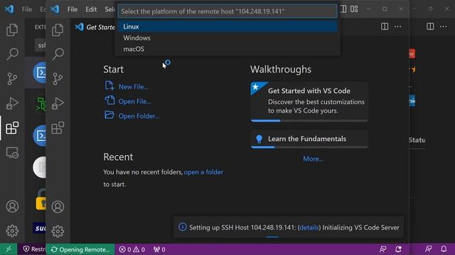455x255 pixels.
Task: Open errors and warnings status item
Action: pyautogui.click(x=132, y=249)
